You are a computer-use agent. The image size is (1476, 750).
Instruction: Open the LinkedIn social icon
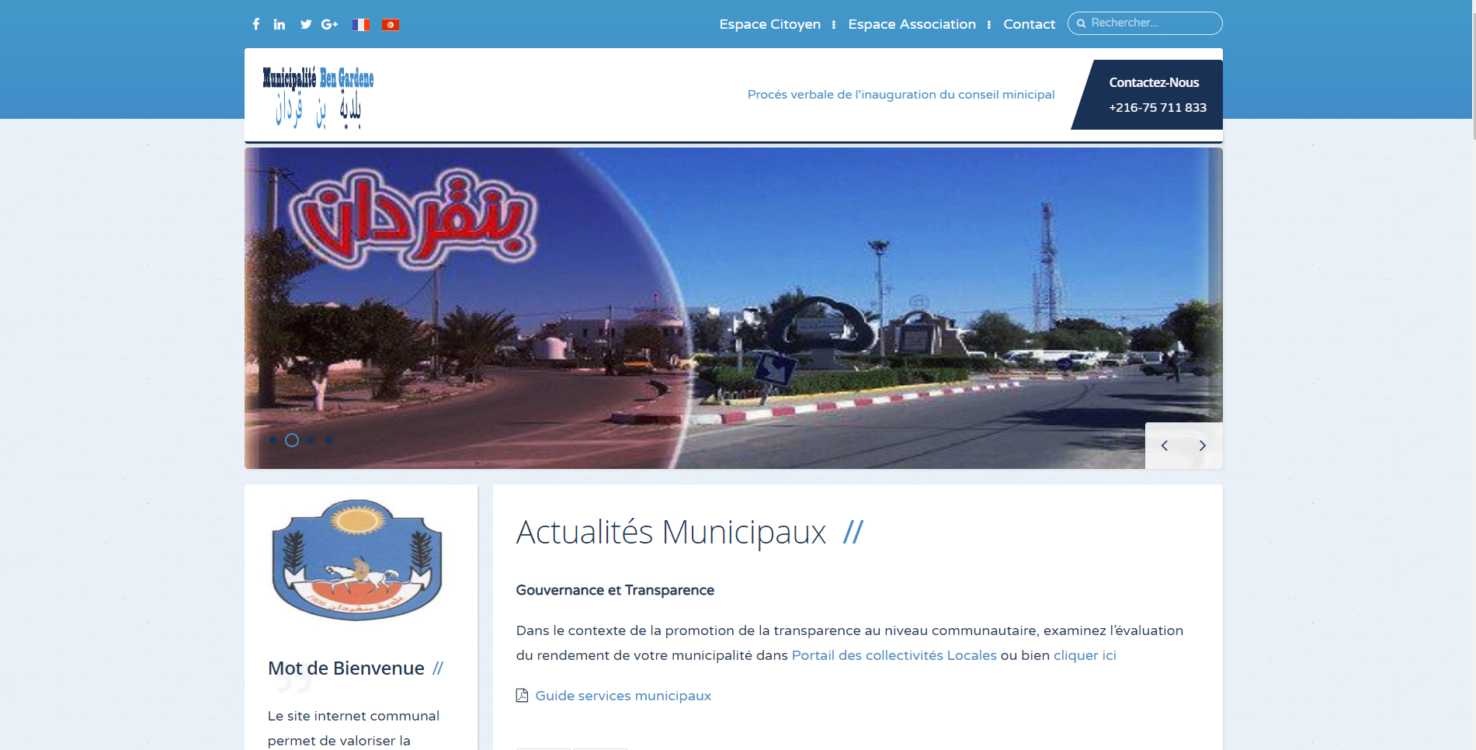click(280, 24)
